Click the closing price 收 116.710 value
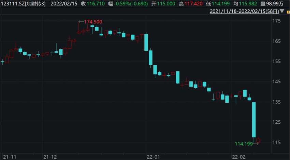 pyautogui.click(x=93, y=3)
